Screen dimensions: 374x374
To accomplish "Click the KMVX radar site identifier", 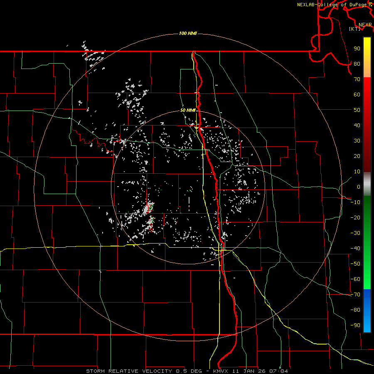I will click(x=222, y=371).
